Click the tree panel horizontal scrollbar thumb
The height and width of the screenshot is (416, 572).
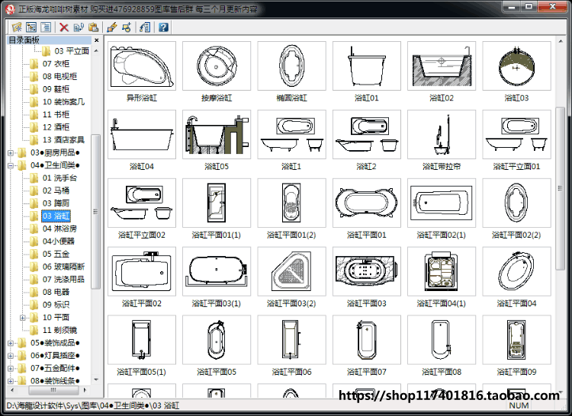tap(53, 390)
